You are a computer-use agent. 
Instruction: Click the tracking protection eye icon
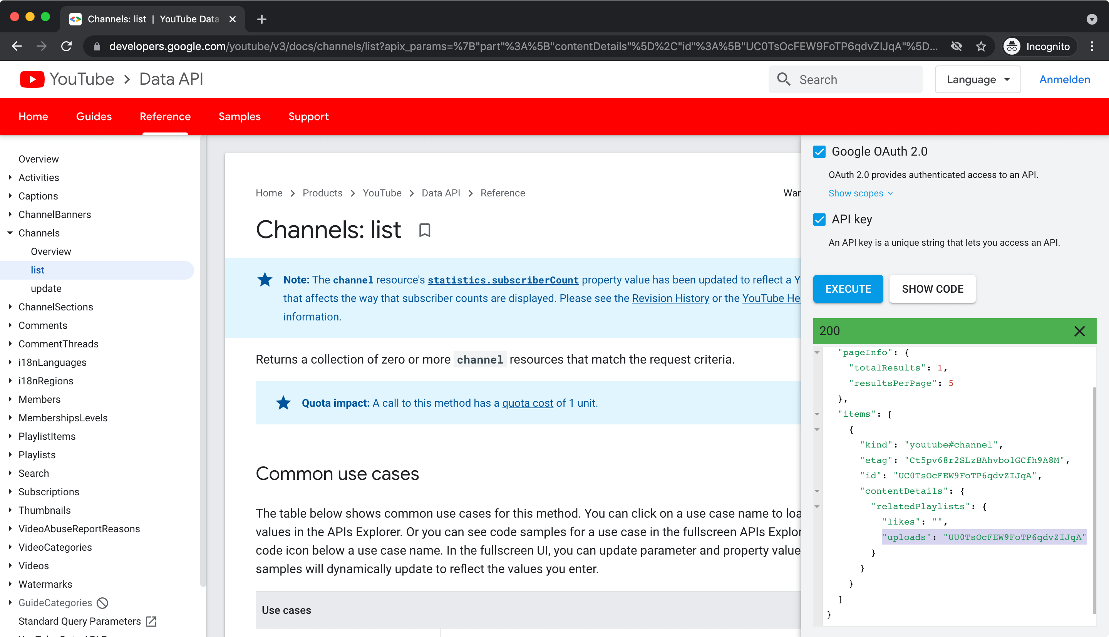coord(957,46)
